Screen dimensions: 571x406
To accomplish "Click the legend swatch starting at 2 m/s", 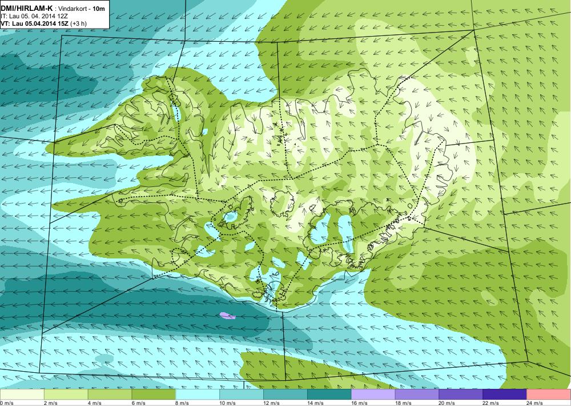I will 66,395.
